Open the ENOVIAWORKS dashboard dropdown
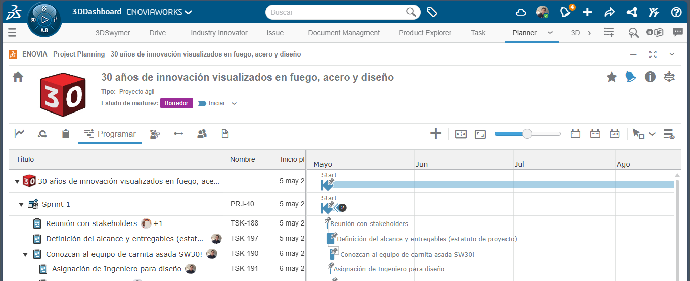The image size is (690, 281). click(188, 12)
